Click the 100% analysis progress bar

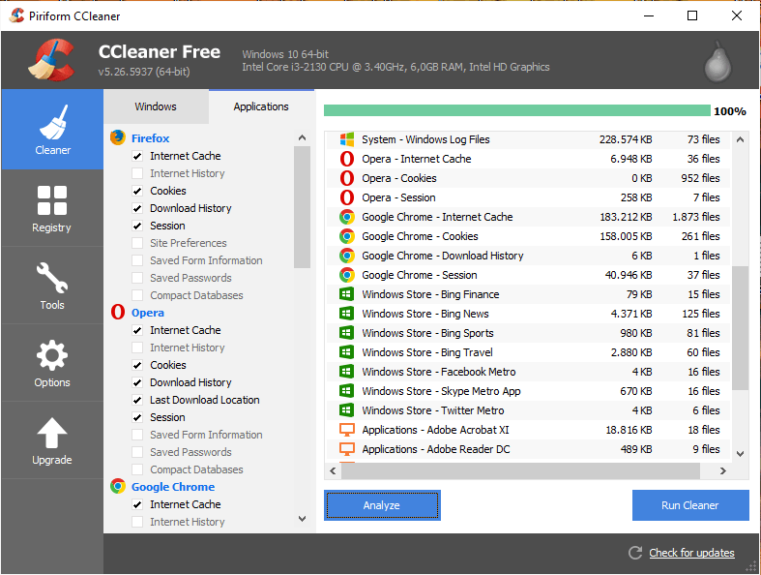(x=517, y=110)
